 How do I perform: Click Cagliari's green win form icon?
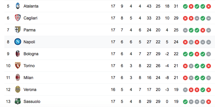click(x=203, y=18)
